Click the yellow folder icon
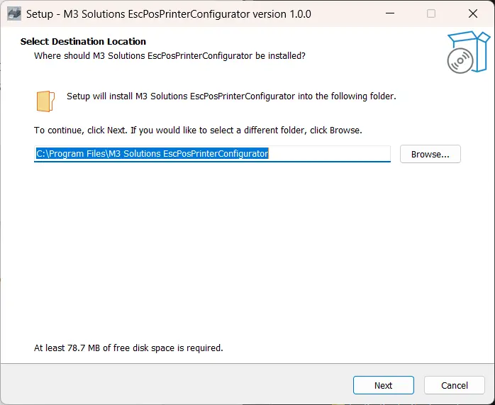Viewport: 495px width, 405px height. point(46,101)
